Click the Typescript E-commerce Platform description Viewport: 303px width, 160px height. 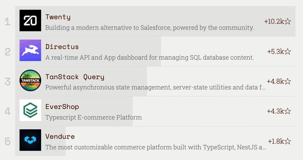[x=93, y=118]
